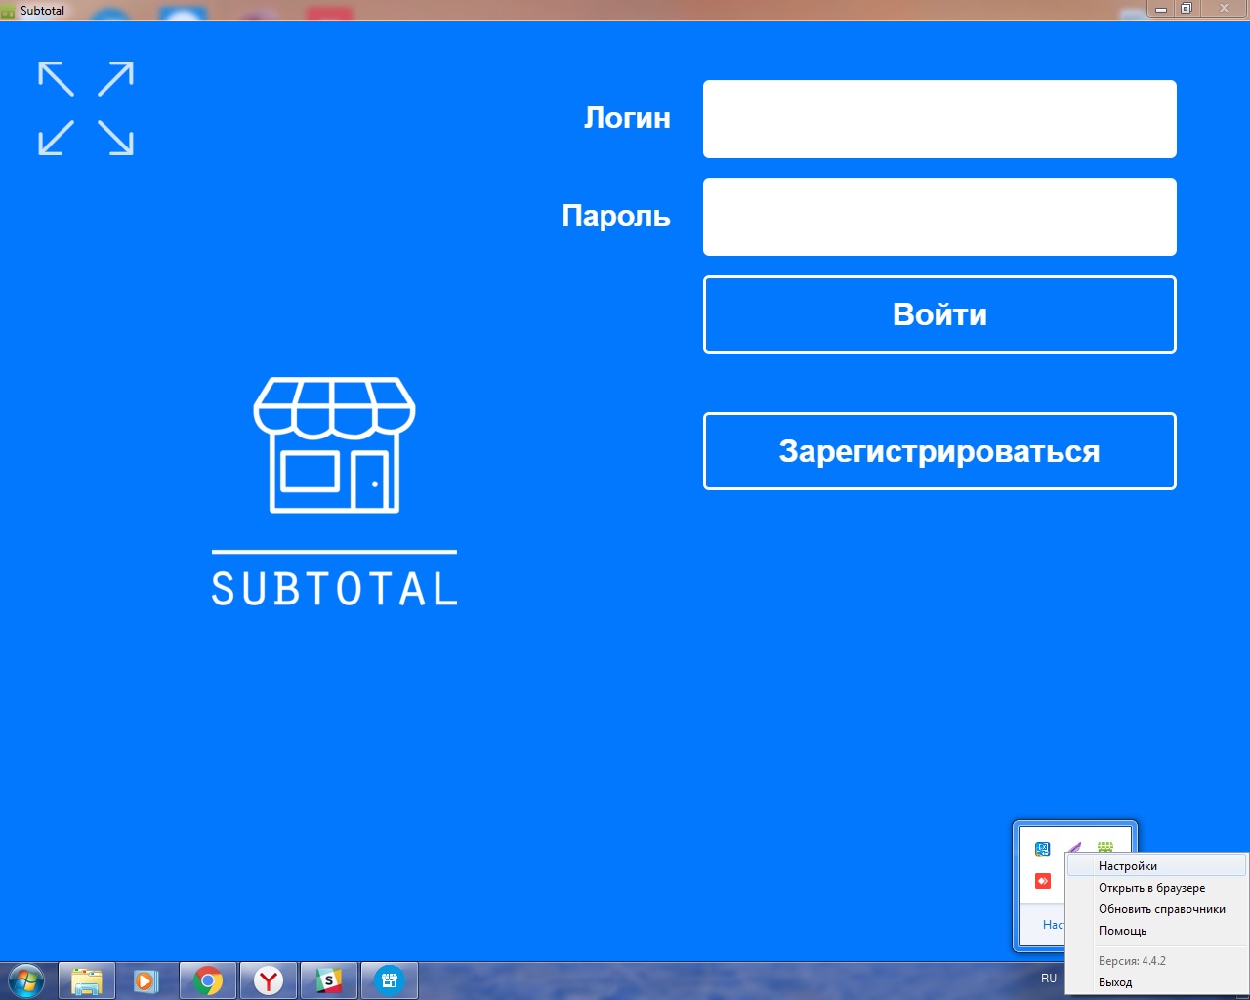The width and height of the screenshot is (1250, 1000).
Task: Click the fullscreen expand arrows icon
Action: tap(86, 108)
